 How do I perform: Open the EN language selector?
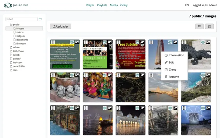pyautogui.click(x=187, y=5)
